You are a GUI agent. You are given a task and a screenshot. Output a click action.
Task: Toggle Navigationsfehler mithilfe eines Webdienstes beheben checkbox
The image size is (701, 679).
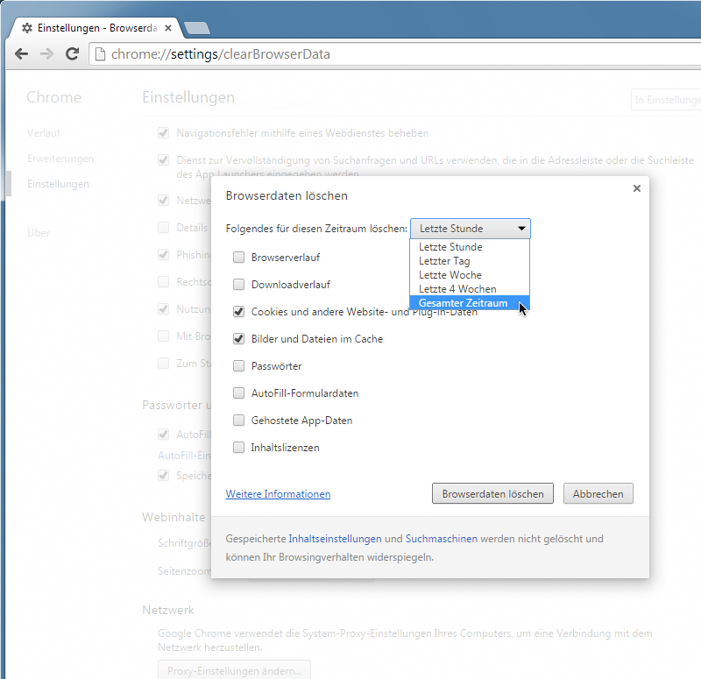[164, 133]
